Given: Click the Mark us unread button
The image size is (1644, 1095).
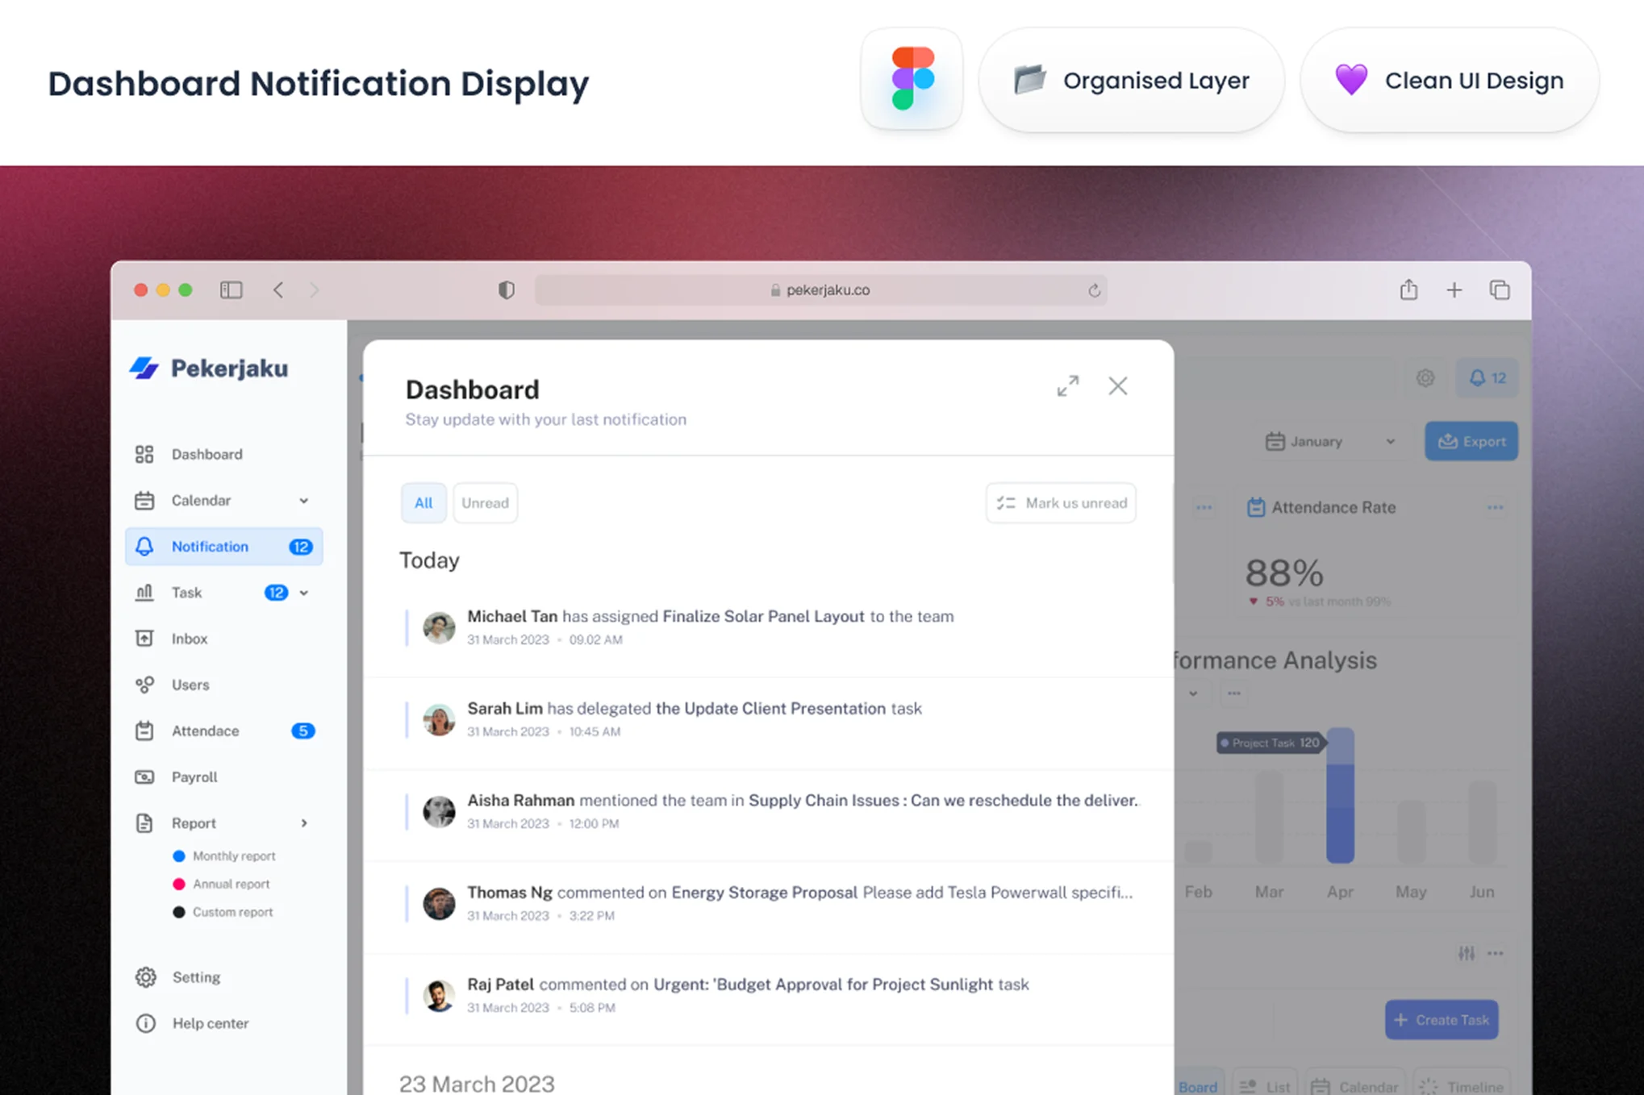Looking at the screenshot, I should pos(1061,502).
